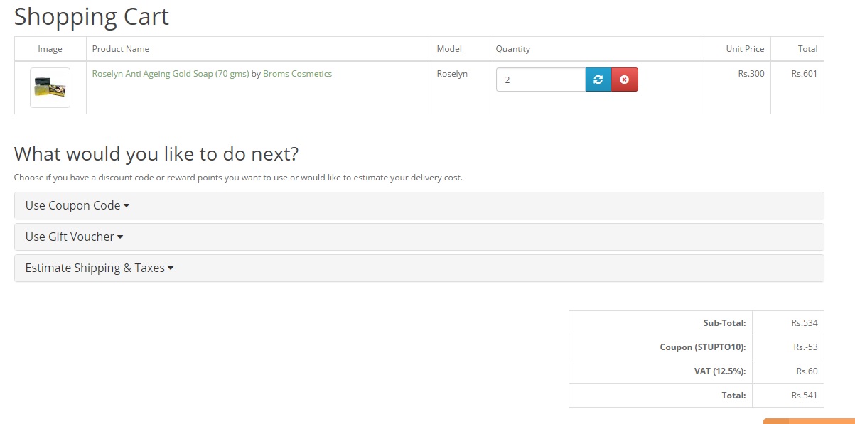
Task: Open the Roselyn soap product thumbnail
Action: click(x=50, y=88)
